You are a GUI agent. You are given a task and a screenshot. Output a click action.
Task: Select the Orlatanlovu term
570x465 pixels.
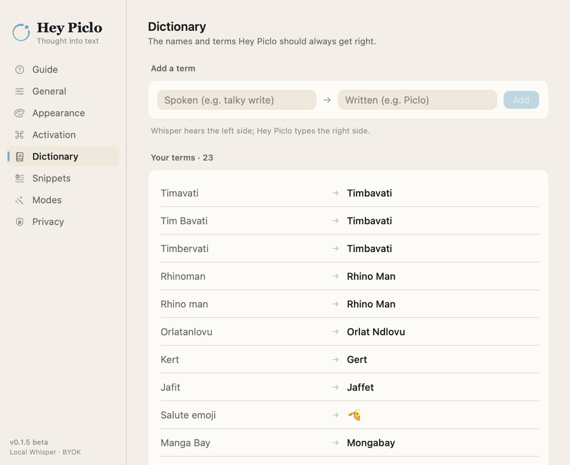pyautogui.click(x=186, y=332)
